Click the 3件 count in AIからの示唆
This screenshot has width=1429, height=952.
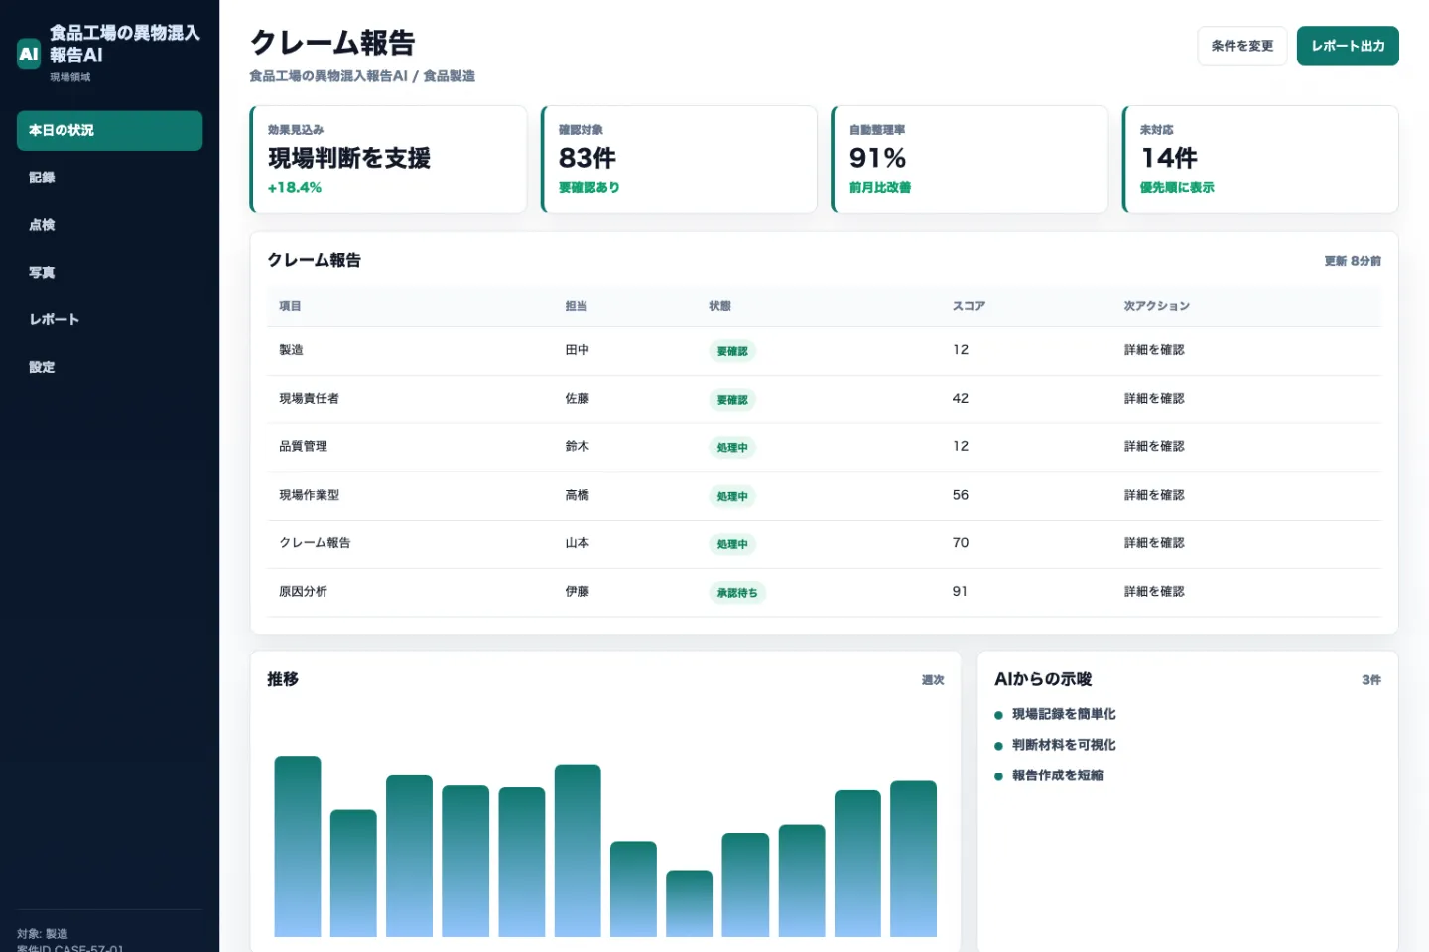(1371, 680)
